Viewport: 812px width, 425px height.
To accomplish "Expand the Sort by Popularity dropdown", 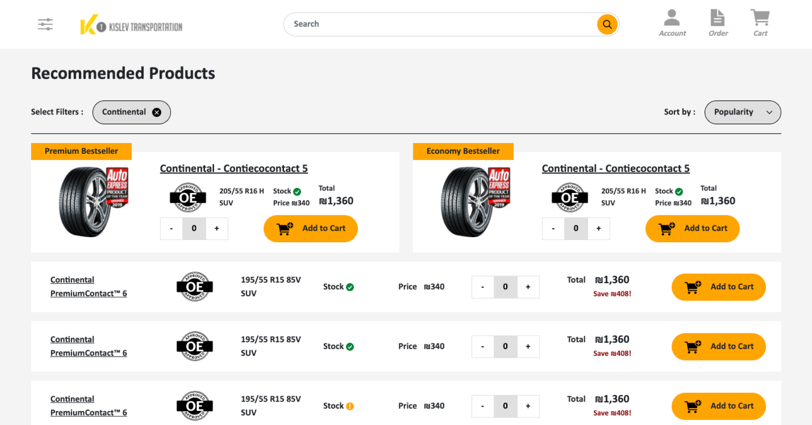I will pyautogui.click(x=742, y=112).
